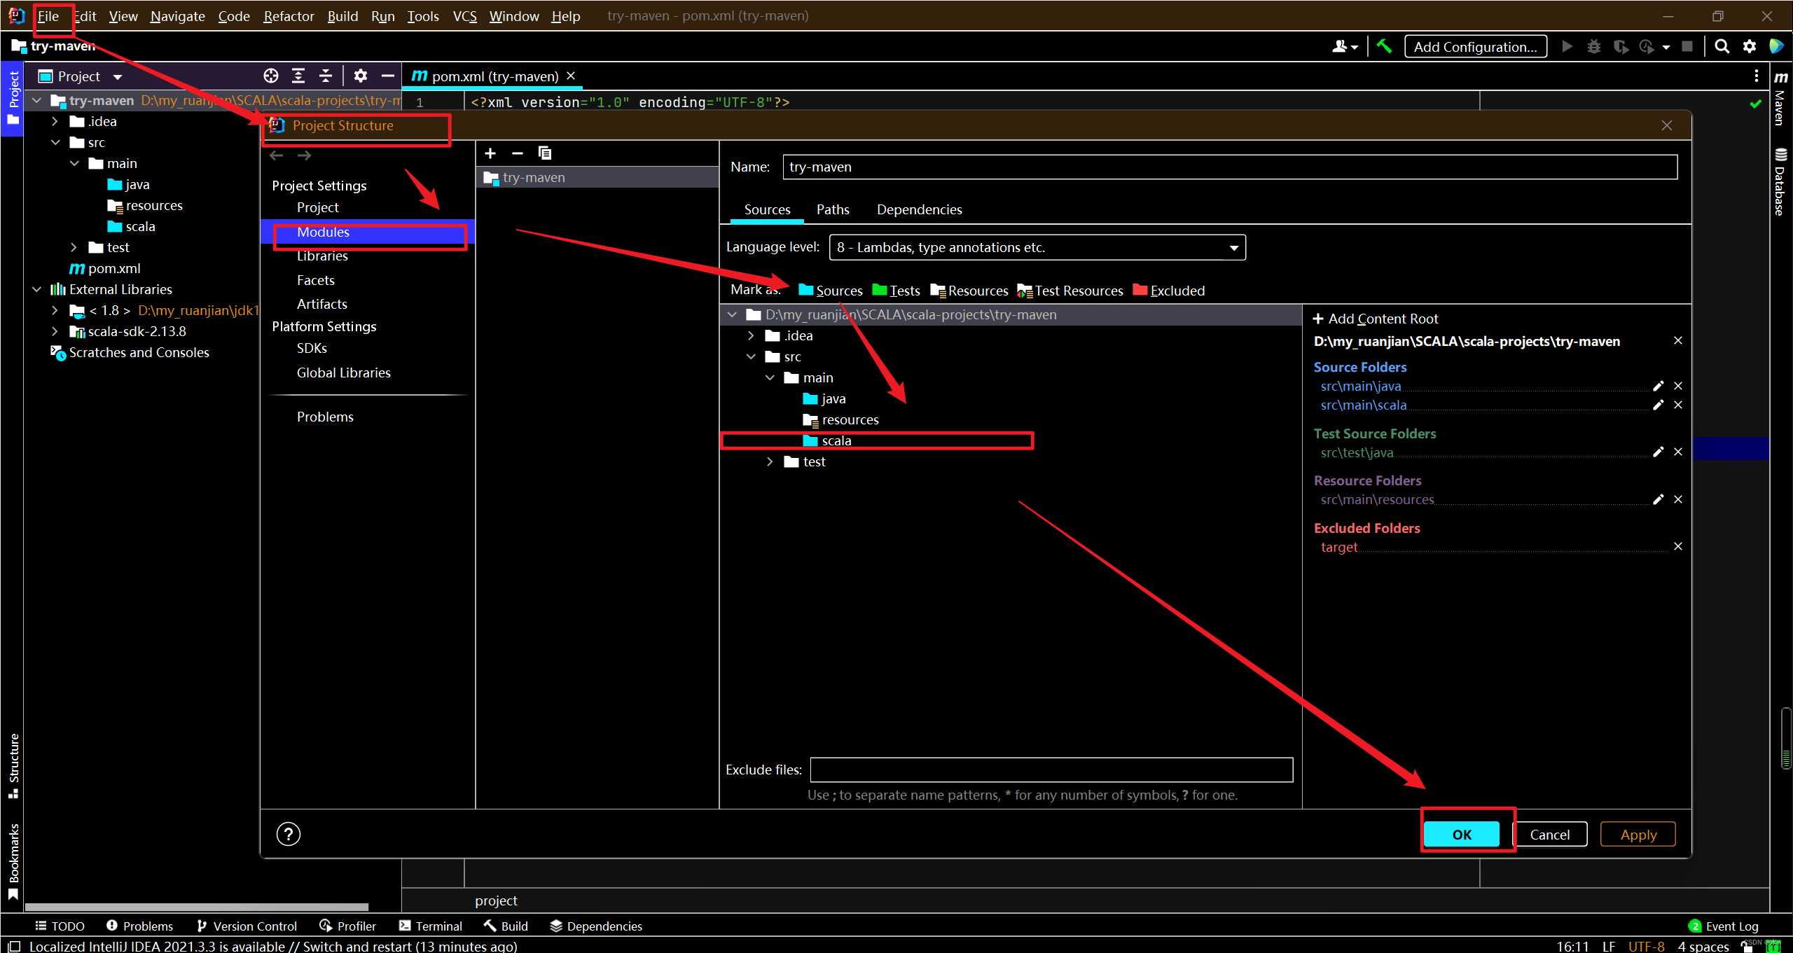Image resolution: width=1793 pixels, height=953 pixels.
Task: Click the copy module icon
Action: tap(544, 153)
